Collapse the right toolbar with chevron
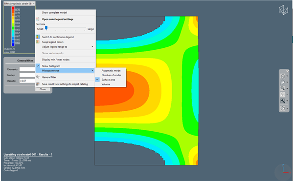Image resolution: width=293 pixels, height=181 pixels. pos(288,71)
